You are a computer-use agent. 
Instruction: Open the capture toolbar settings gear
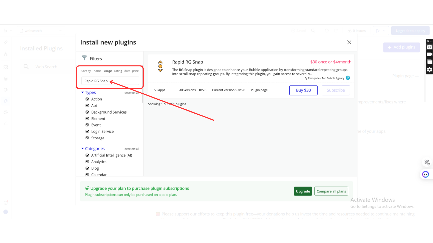[430, 70]
